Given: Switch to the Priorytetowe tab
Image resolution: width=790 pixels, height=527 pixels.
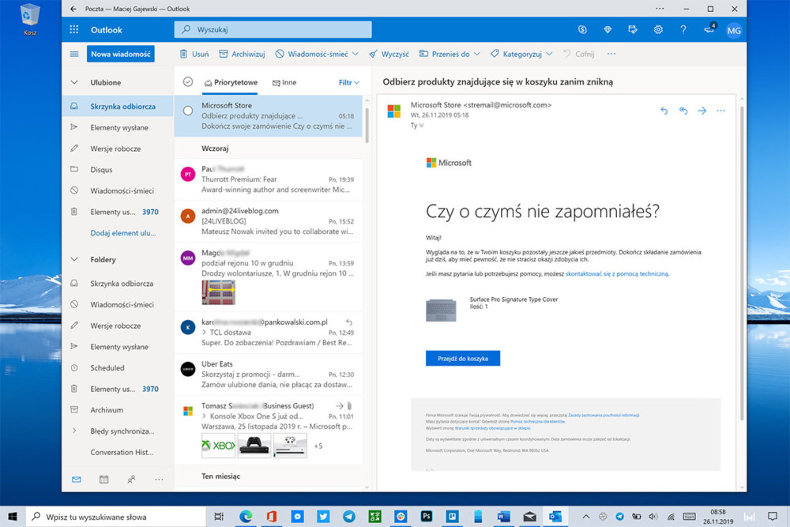Looking at the screenshot, I should coord(231,83).
